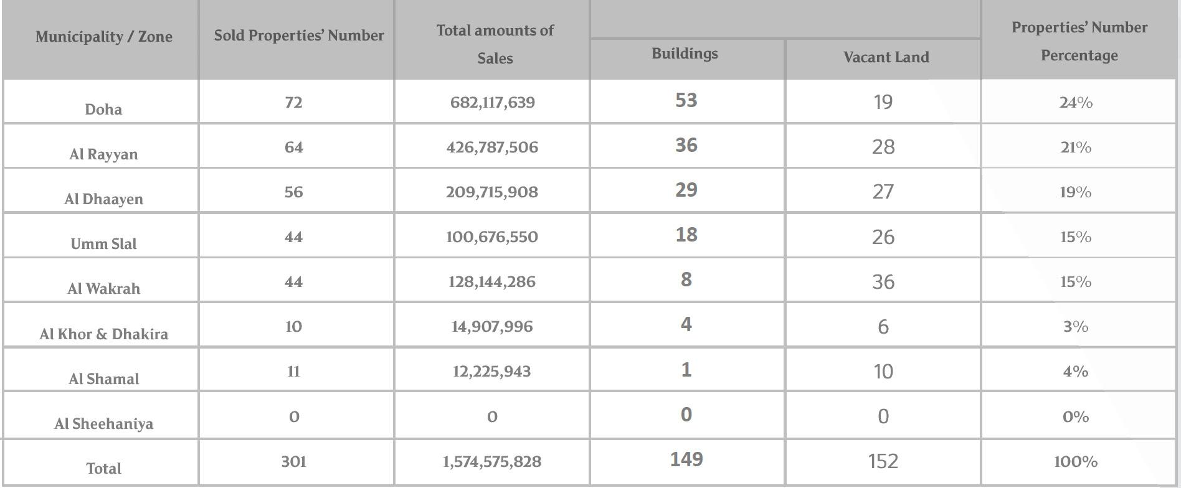Screen dimensions: 1181x488
Task: Click the total Buildings count 149
Action: [x=686, y=459]
